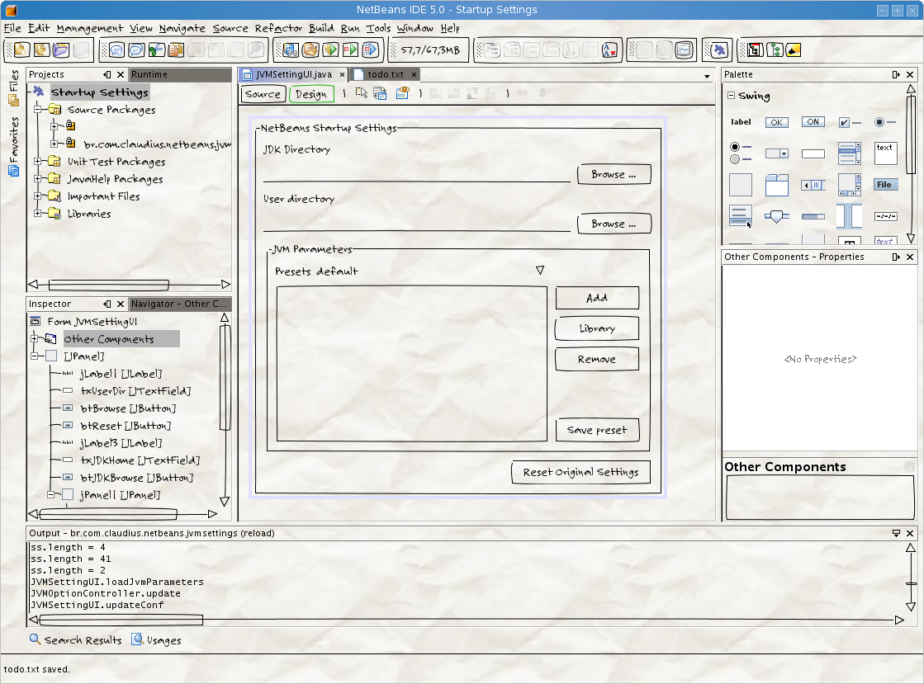
Task: Click Browse button for User directory
Action: point(614,224)
